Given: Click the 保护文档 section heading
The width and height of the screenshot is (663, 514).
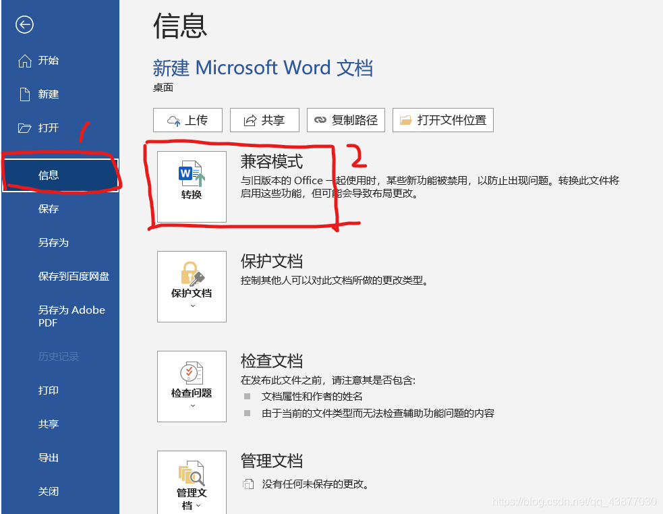Looking at the screenshot, I should click(x=271, y=262).
